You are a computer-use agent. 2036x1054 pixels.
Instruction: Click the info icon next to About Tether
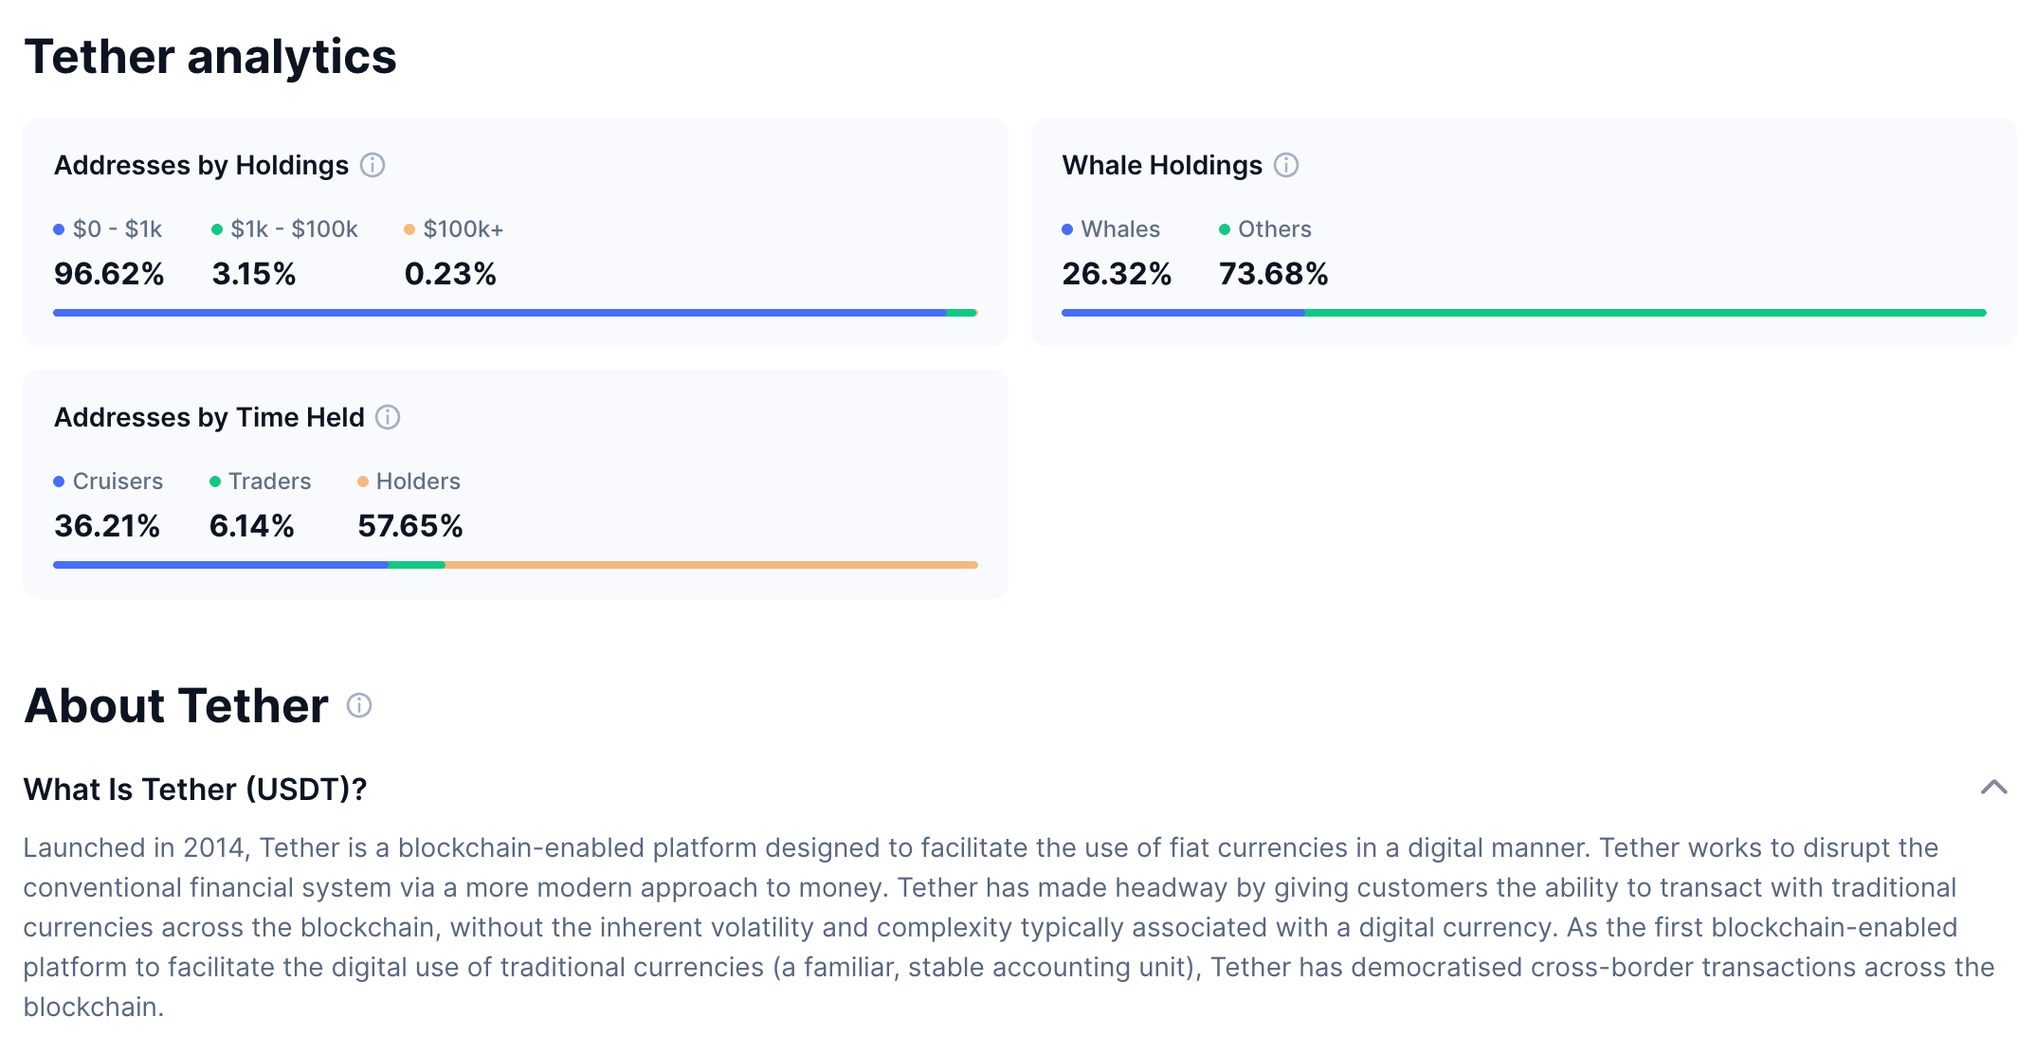point(358,707)
